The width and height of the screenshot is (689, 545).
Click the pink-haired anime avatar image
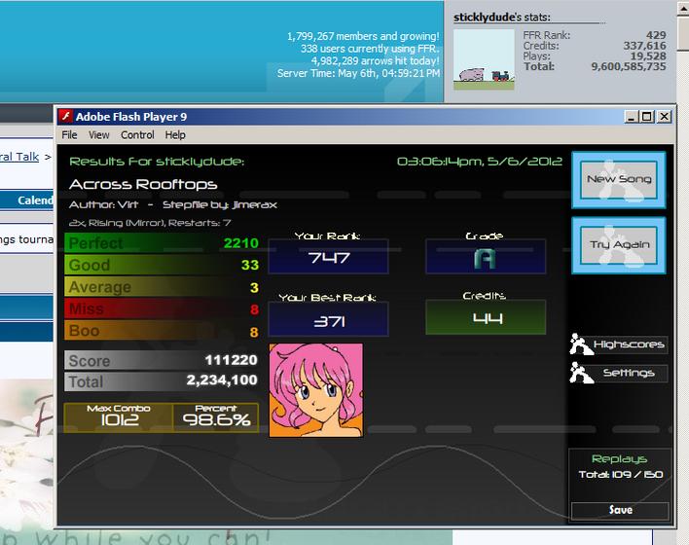click(316, 390)
